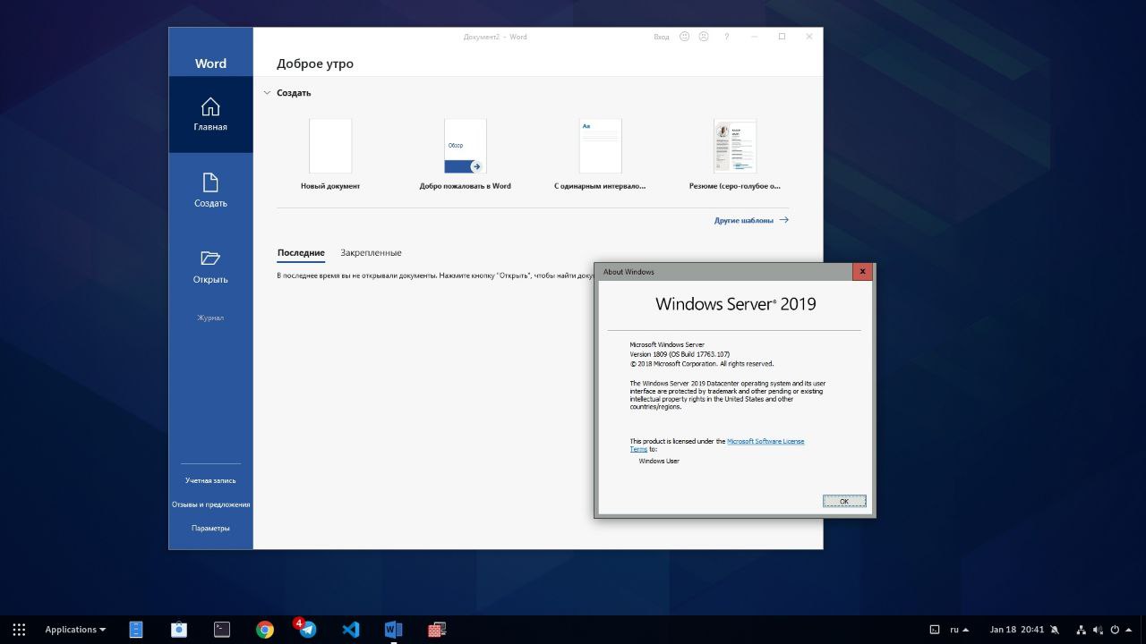Open Другие шаблоны more templates link
This screenshot has height=644, width=1146.
[x=751, y=220]
